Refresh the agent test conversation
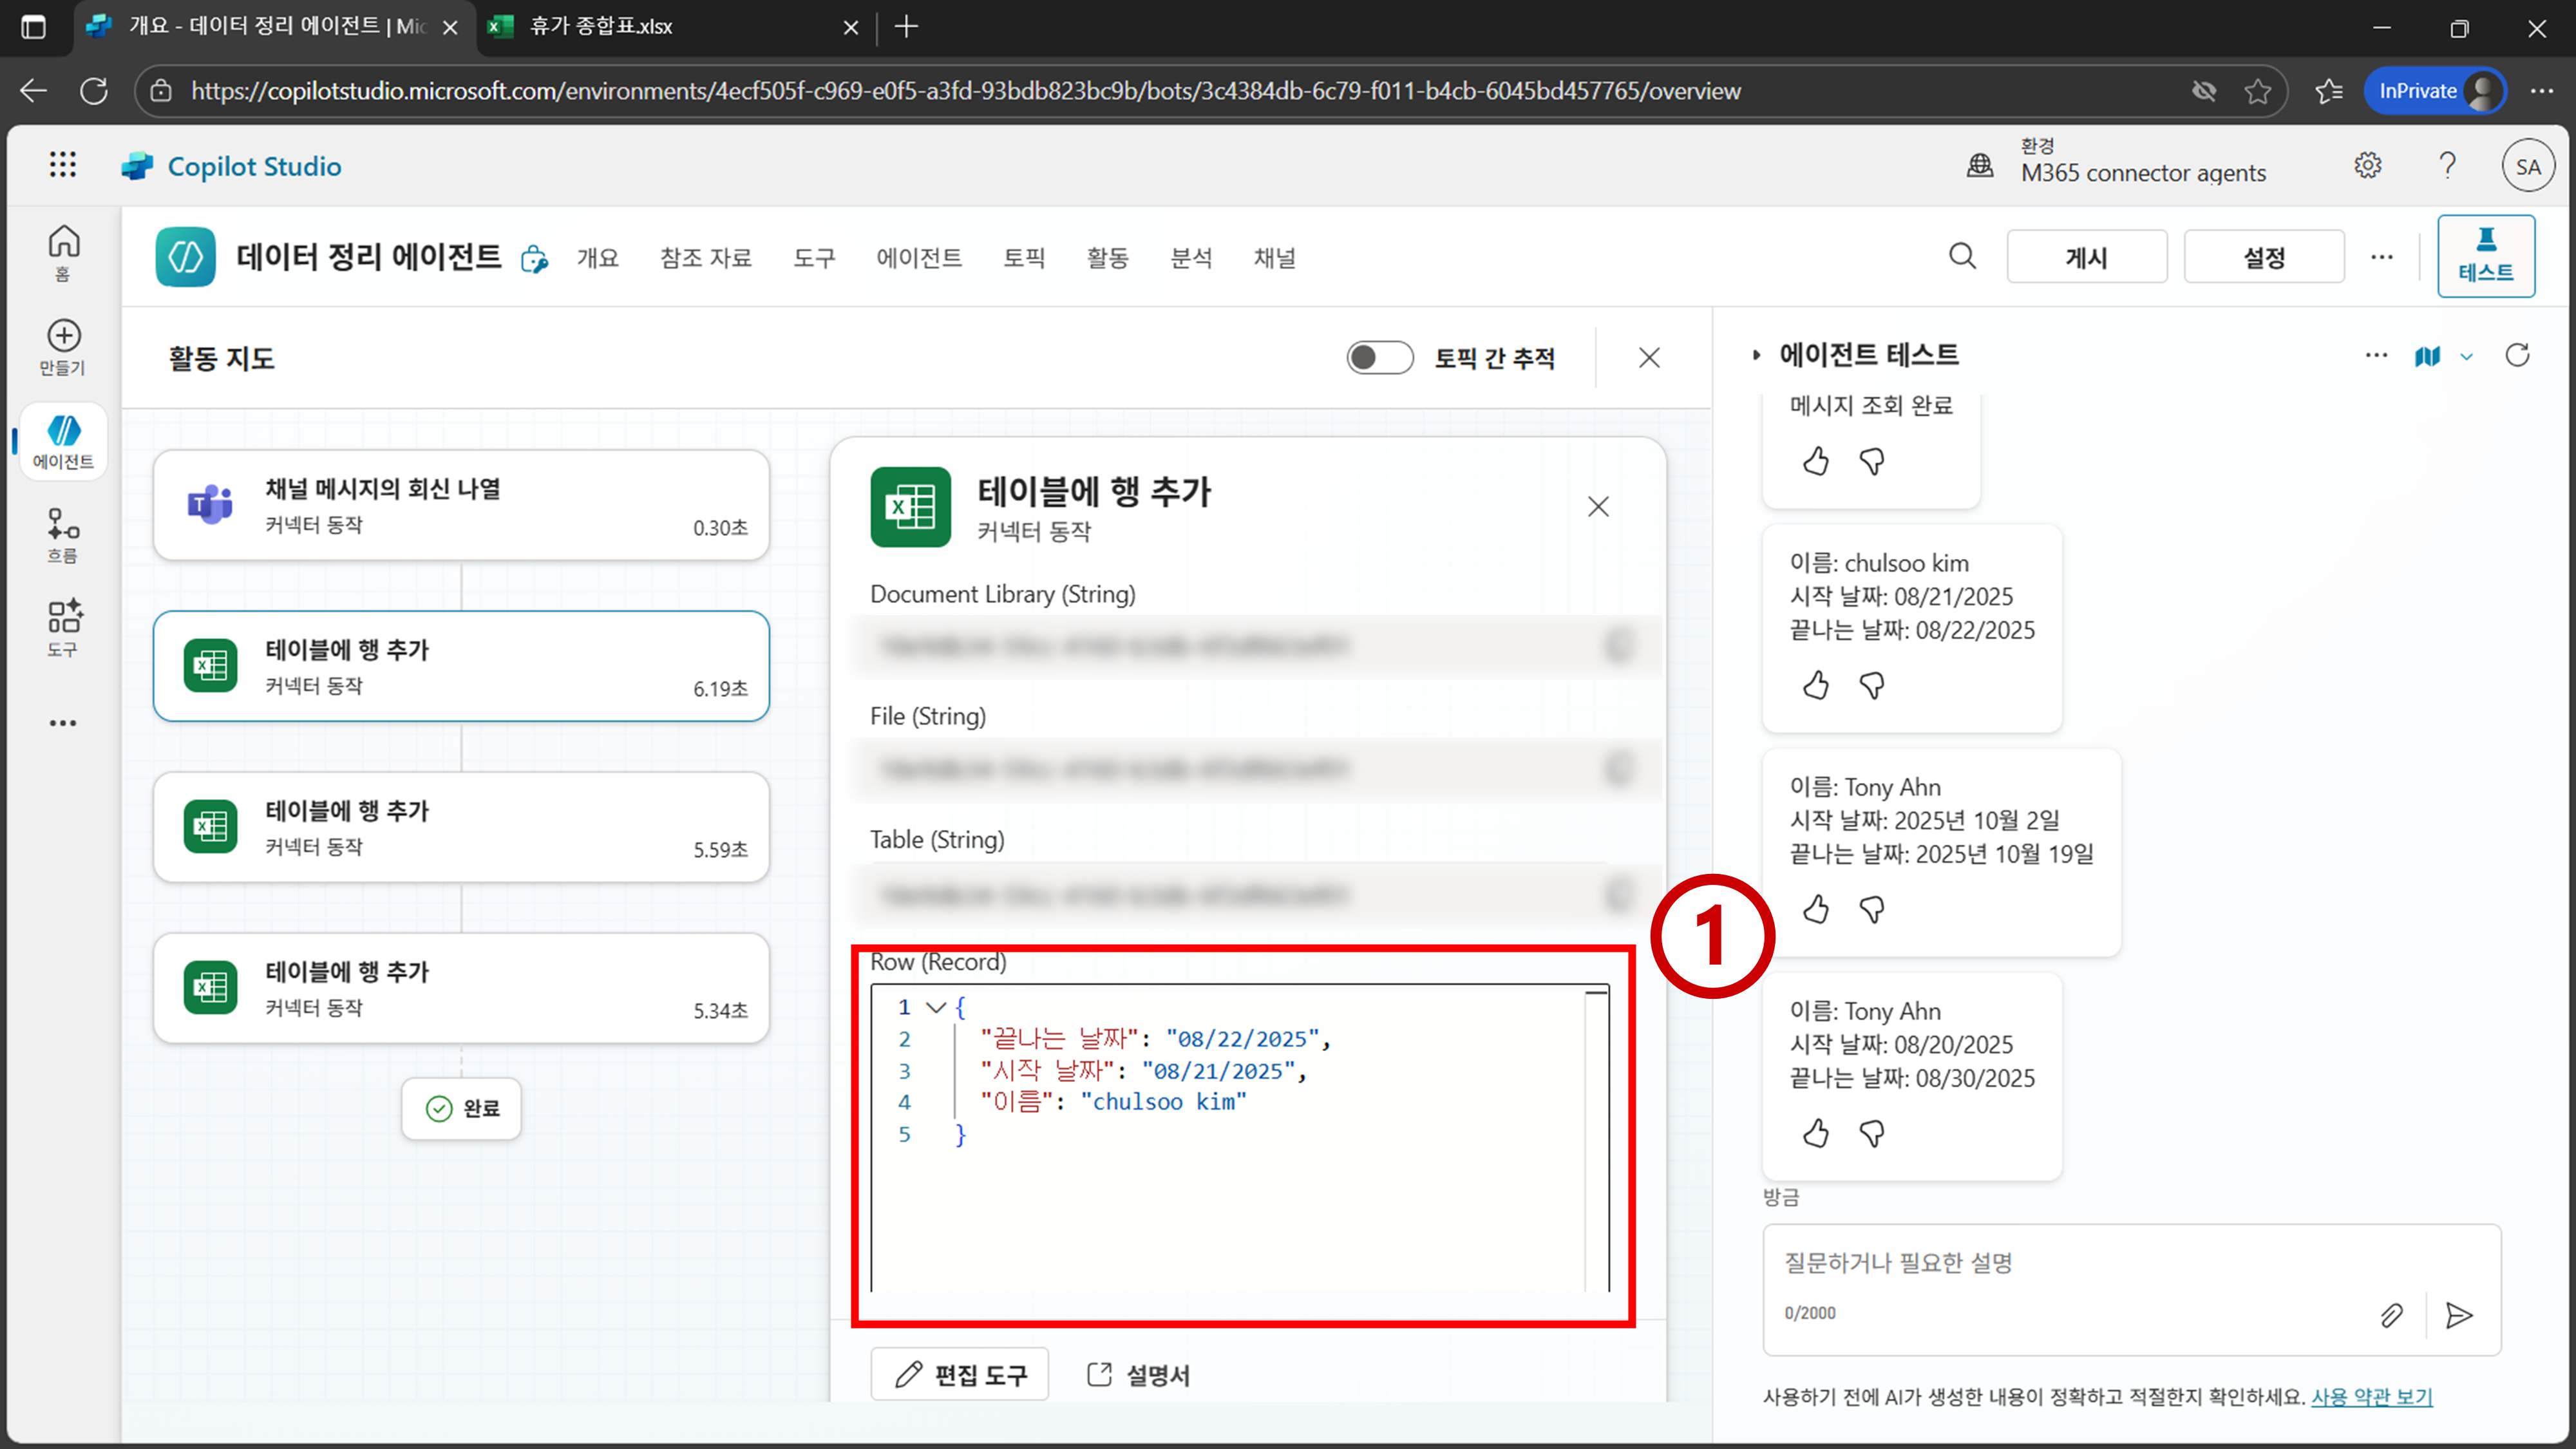This screenshot has width=2576, height=1449. click(x=2517, y=355)
